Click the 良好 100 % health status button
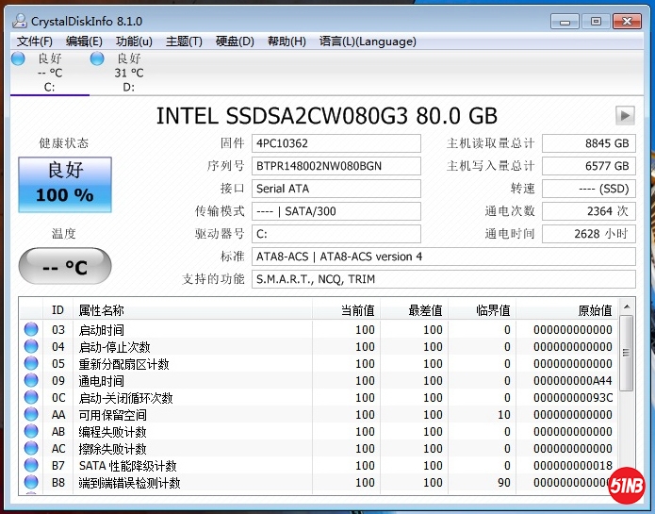This screenshot has width=655, height=514. pyautogui.click(x=65, y=184)
